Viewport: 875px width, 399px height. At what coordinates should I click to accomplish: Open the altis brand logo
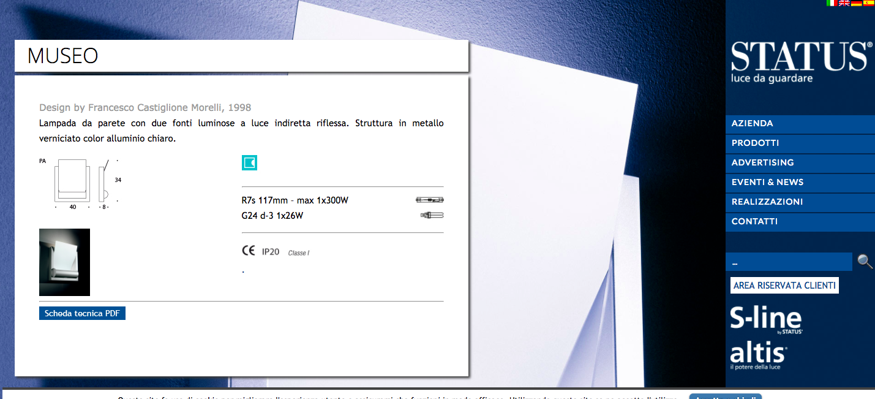759,356
